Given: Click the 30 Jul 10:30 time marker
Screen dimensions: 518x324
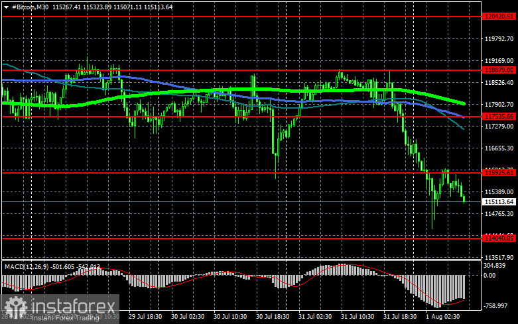Looking at the screenshot, I should click(230, 317).
